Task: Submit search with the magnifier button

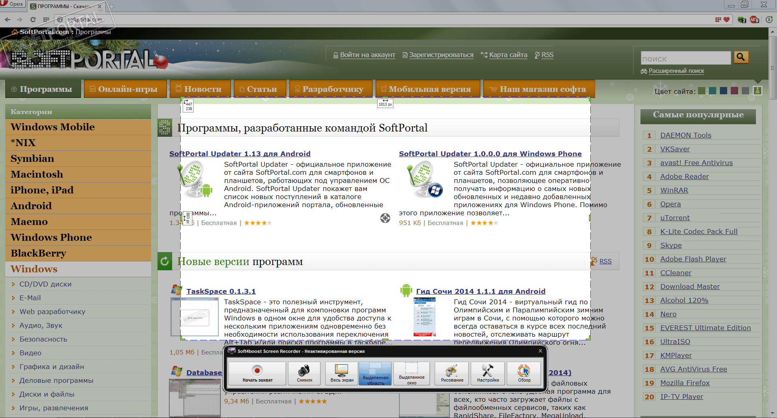Action: click(x=741, y=57)
